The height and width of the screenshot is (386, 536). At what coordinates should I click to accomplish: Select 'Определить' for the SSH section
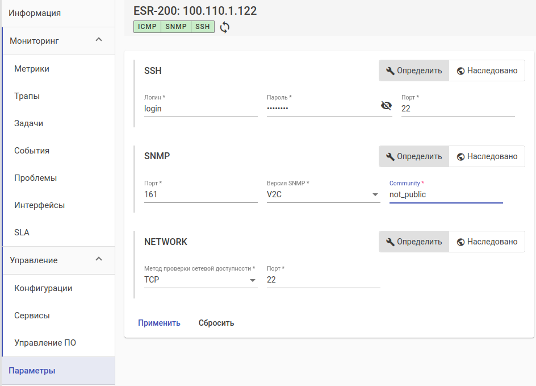point(414,71)
